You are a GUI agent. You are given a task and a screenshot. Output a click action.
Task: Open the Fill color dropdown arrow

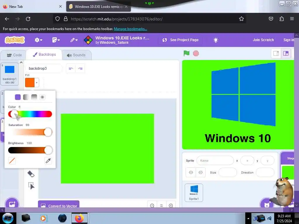click(x=36, y=83)
